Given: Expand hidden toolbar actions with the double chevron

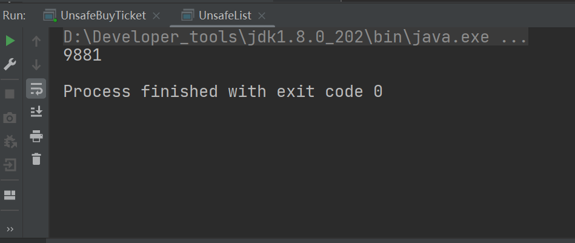Looking at the screenshot, I should coord(10,229).
